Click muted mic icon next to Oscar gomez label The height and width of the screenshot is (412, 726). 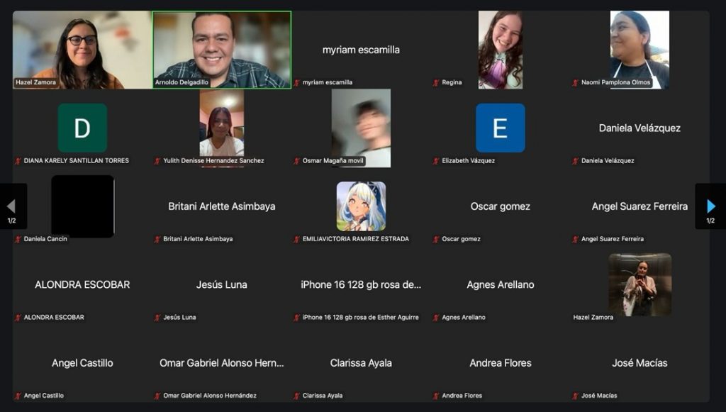click(436, 240)
